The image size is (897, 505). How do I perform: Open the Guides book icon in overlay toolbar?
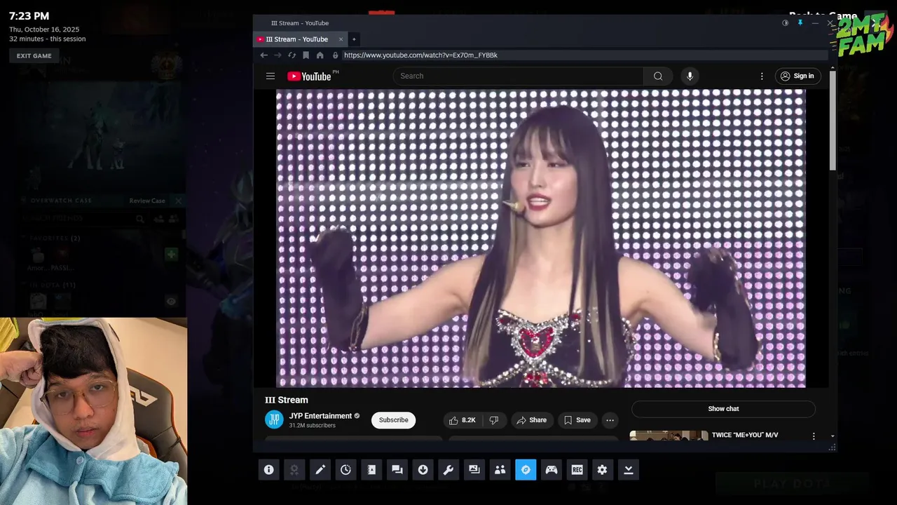371,470
